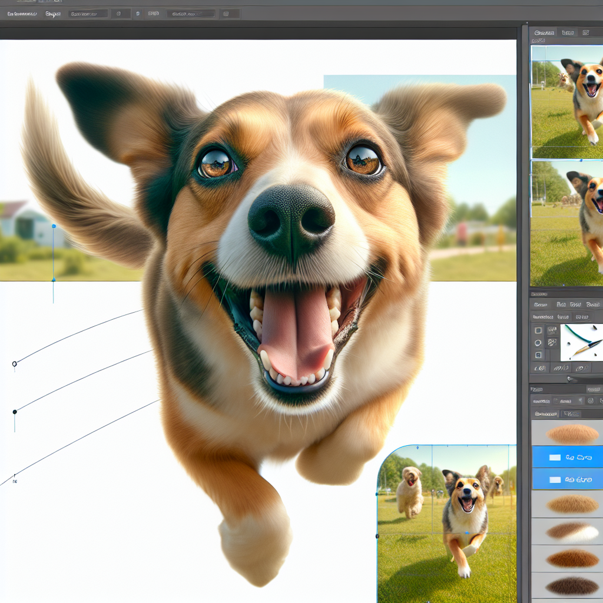Select the lower blue highlighted swatch row

[x=567, y=479]
